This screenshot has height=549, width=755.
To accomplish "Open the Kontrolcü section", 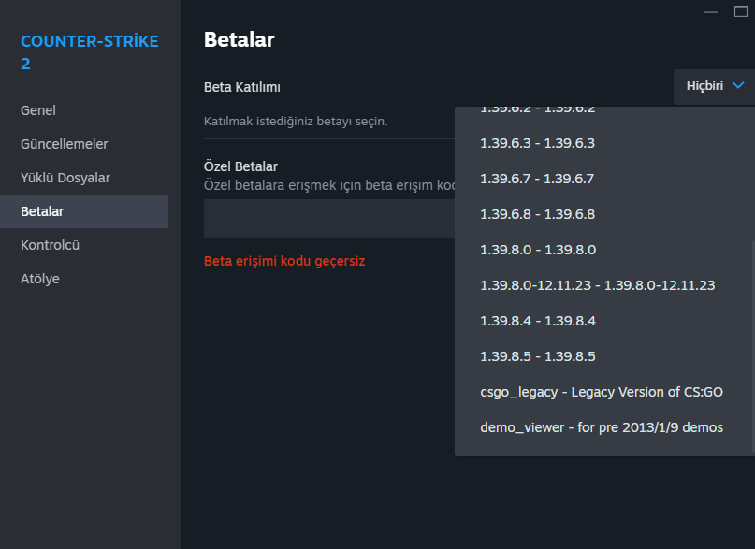I will (x=84, y=245).
